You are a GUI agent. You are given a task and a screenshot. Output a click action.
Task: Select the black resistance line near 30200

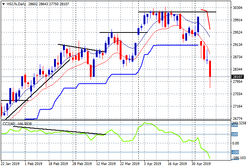click(177, 12)
